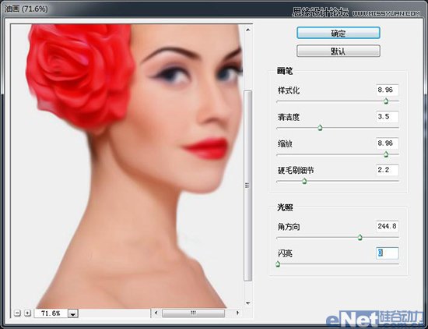This screenshot has height=329, width=428.
Task: Click the 闪亮 slider handle
Action: [278, 264]
